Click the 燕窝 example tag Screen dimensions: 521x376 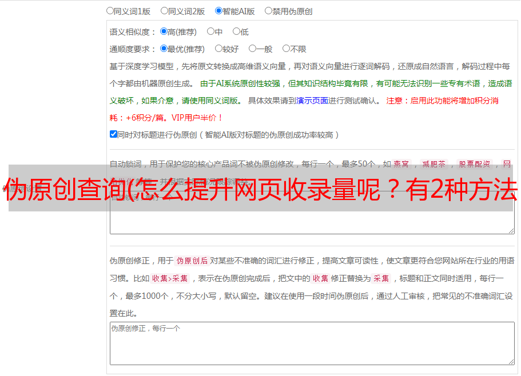pyautogui.click(x=401, y=164)
